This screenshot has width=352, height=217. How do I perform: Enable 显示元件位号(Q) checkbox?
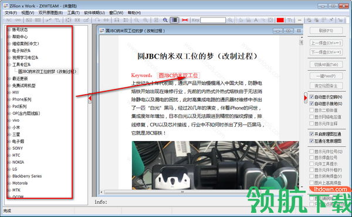[x=312, y=151]
